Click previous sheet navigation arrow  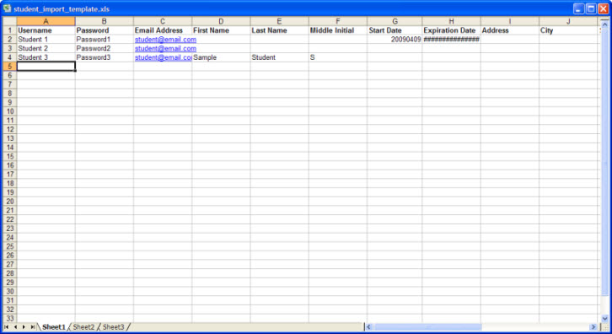[15, 327]
